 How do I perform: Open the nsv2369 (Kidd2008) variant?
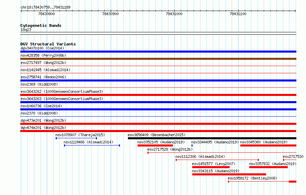39,84
